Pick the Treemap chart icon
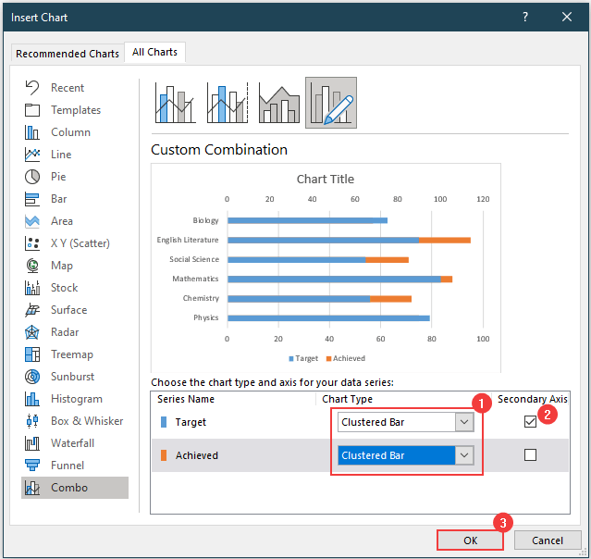591x559 pixels. pos(32,354)
